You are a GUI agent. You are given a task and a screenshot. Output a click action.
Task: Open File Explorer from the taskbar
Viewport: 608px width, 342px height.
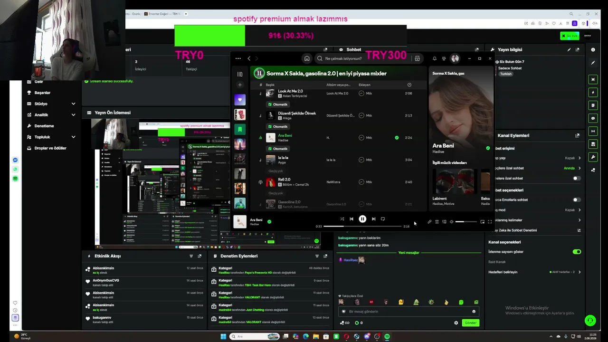(x=315, y=337)
